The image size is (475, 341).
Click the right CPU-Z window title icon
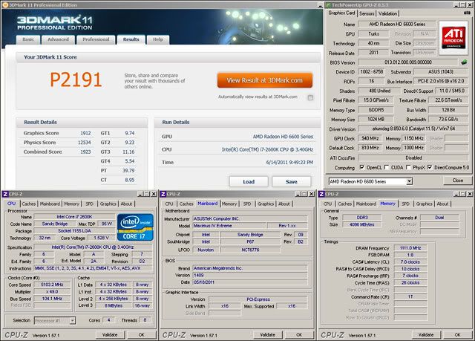point(321,194)
